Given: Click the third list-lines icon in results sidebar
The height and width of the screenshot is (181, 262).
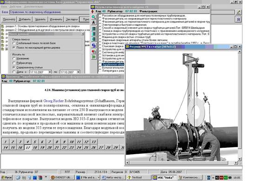Looking at the screenshot, I should click(94, 39).
